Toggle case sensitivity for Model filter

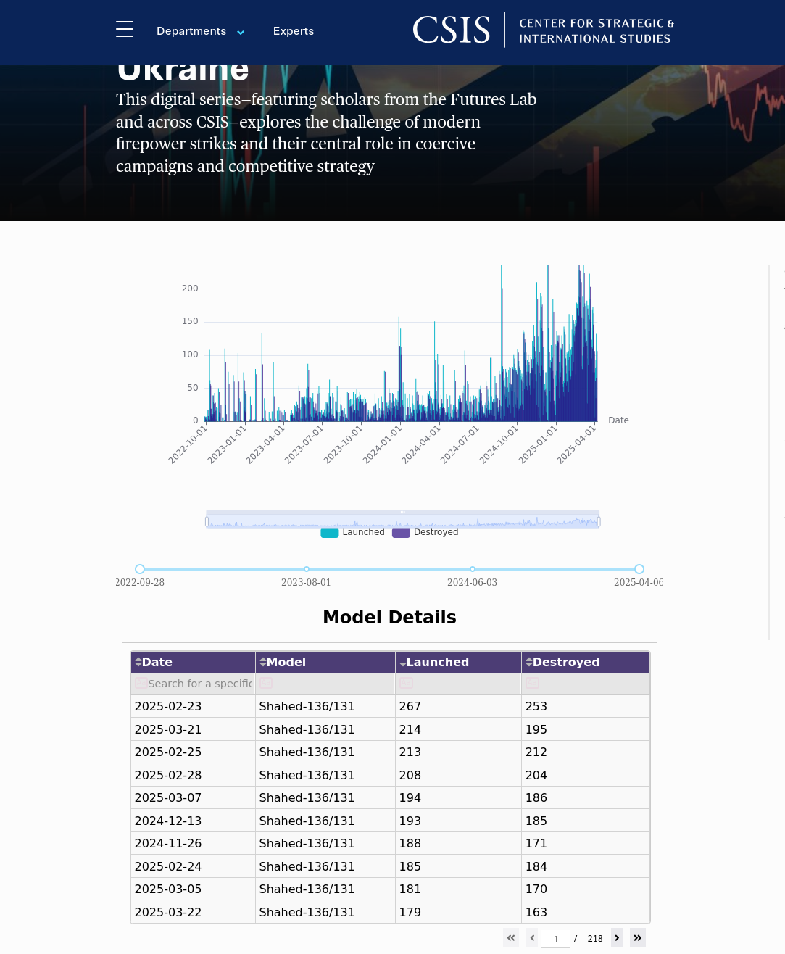click(266, 683)
